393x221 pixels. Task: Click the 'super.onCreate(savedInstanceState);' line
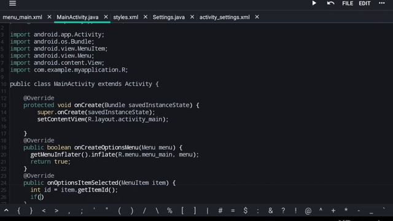(x=96, y=112)
